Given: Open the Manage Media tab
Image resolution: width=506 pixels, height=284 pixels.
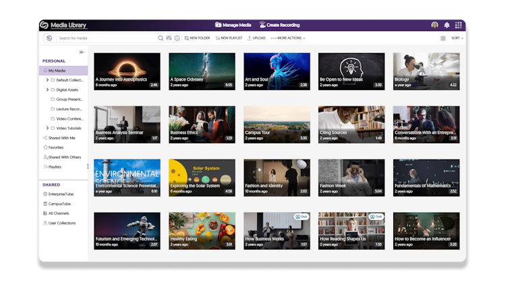Looking at the screenshot, I should pyautogui.click(x=233, y=25).
